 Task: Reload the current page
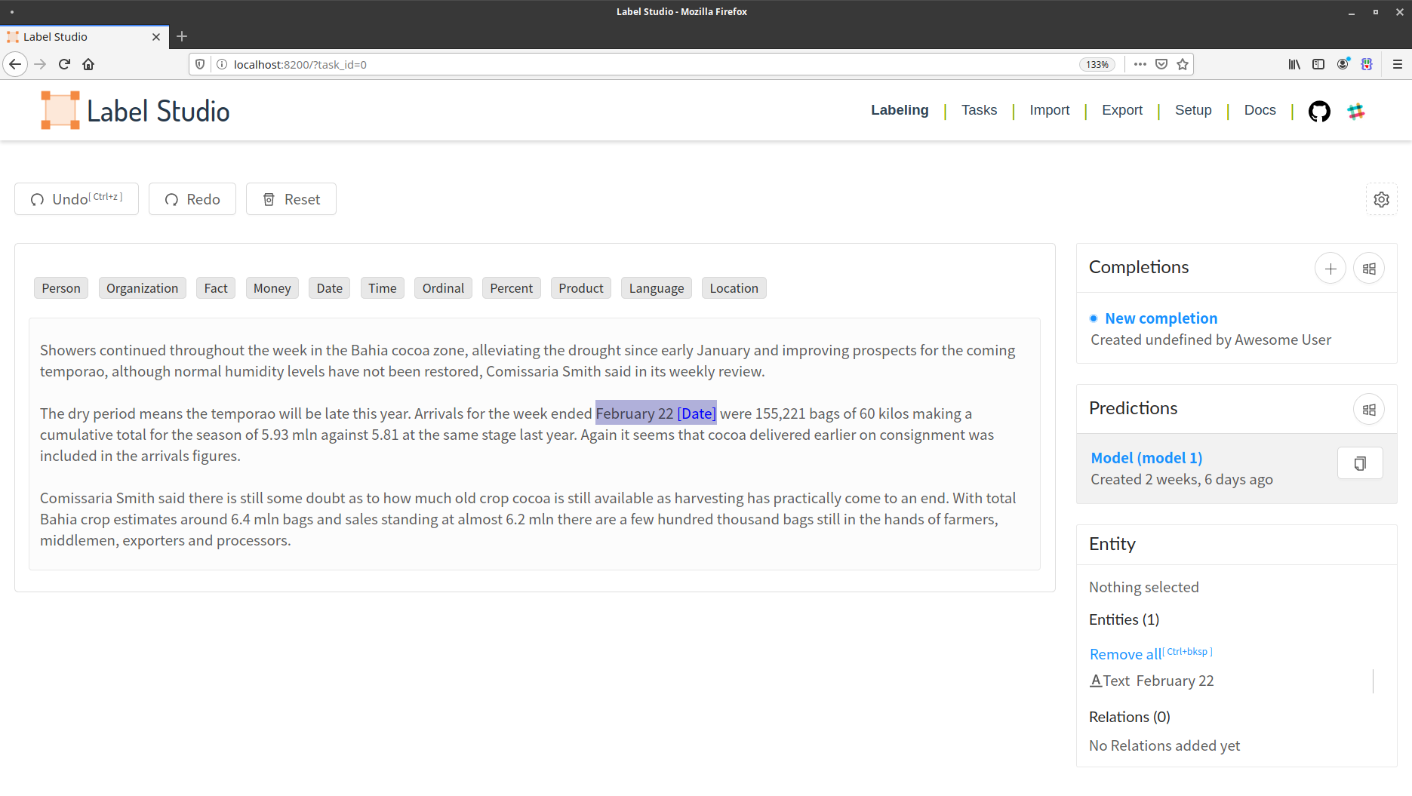pos(64,64)
